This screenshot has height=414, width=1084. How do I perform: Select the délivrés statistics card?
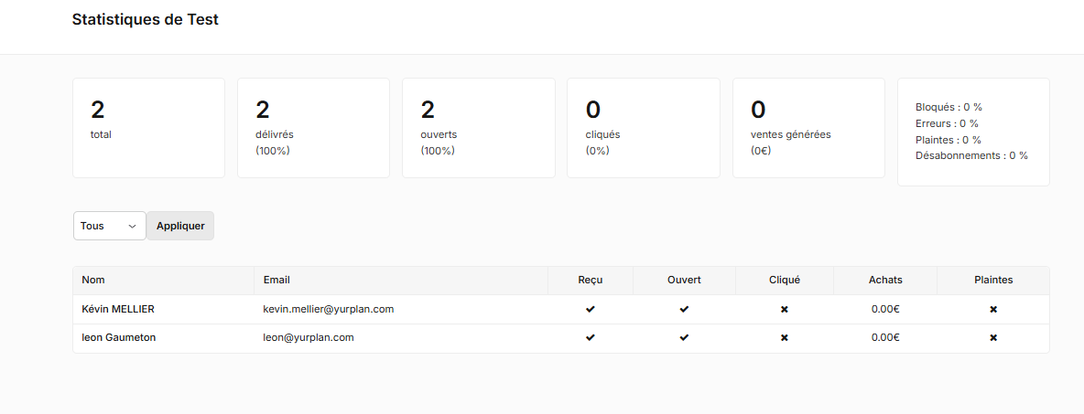313,128
